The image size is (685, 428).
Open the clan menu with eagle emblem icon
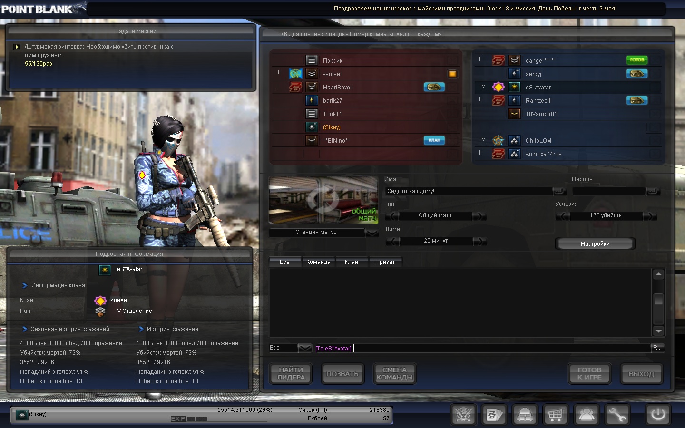[463, 414]
